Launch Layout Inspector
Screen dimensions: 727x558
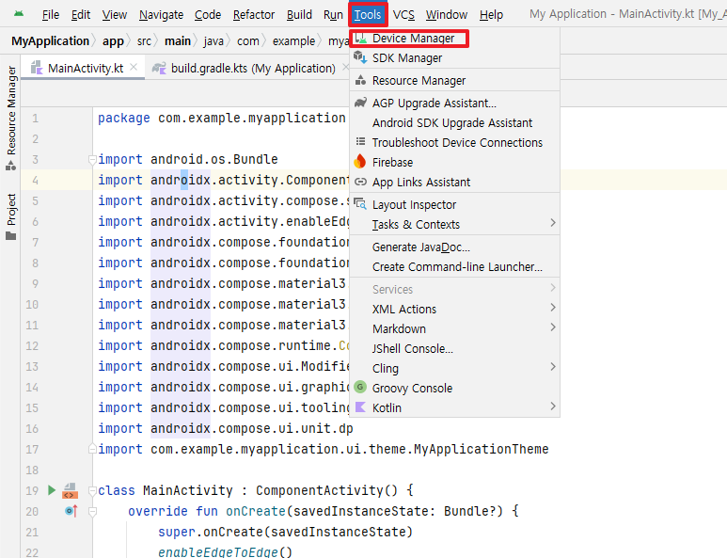point(455,204)
